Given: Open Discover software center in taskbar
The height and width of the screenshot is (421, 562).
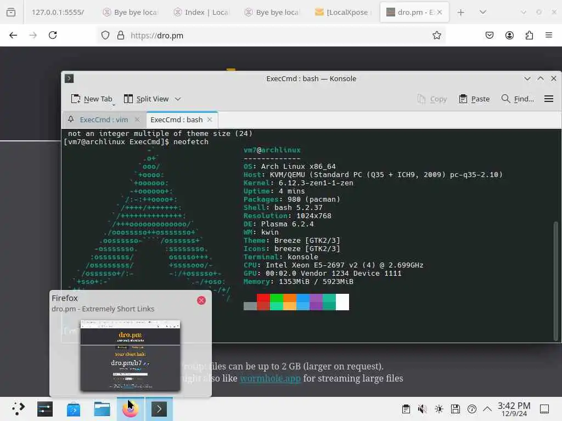Looking at the screenshot, I should coord(74,408).
